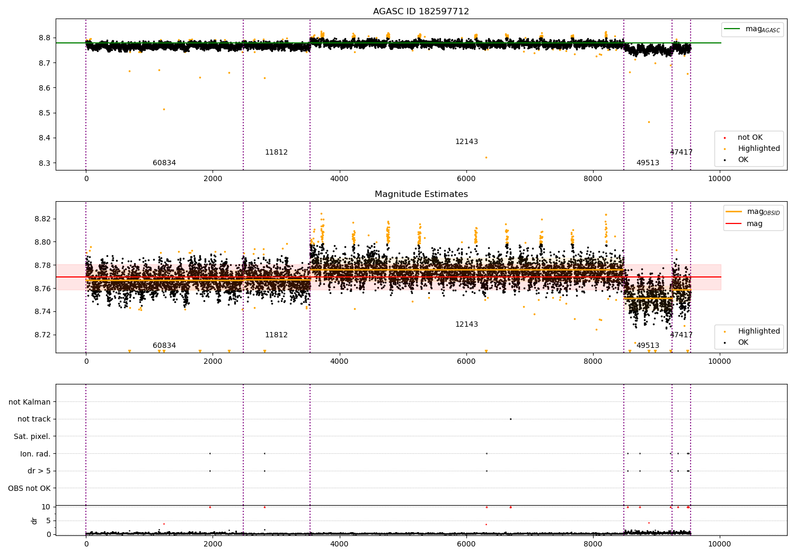Click the green line sample in top legend

[x=732, y=29]
